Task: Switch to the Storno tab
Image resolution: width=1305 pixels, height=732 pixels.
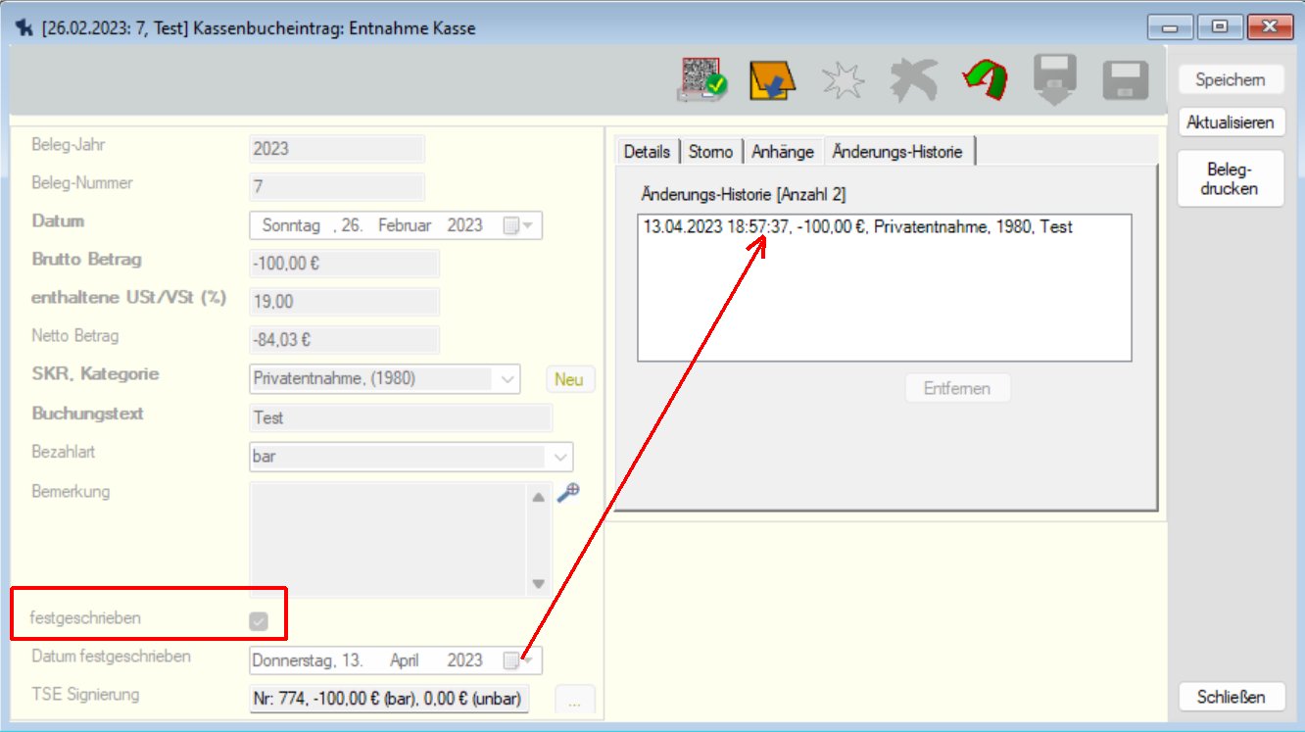Action: pyautogui.click(x=710, y=152)
